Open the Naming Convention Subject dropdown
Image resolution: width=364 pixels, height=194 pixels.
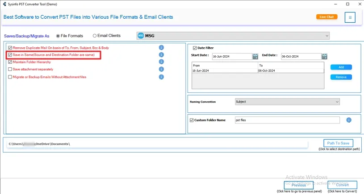tap(337, 102)
